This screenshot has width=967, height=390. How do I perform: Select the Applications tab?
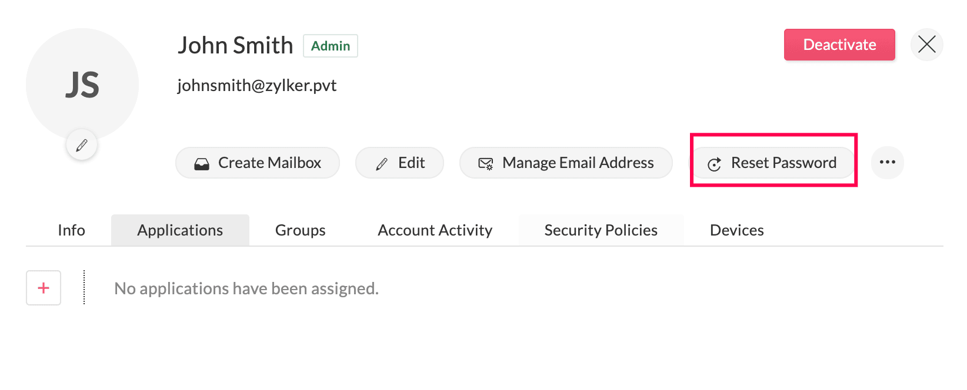pyautogui.click(x=180, y=230)
